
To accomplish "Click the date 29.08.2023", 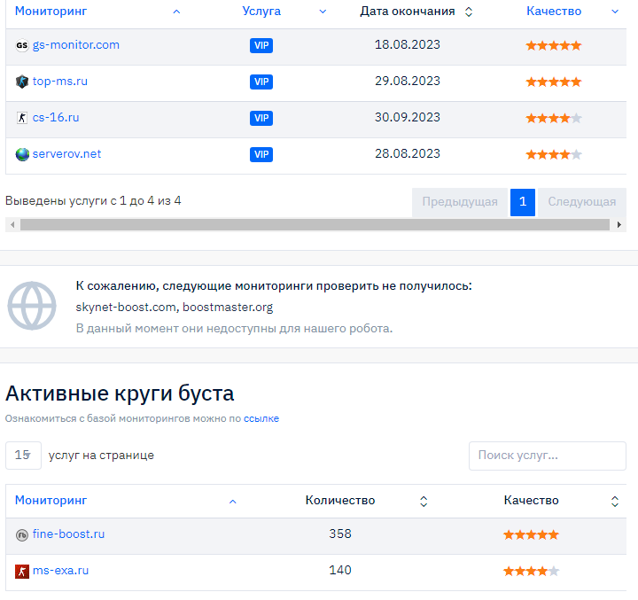I will point(408,81).
